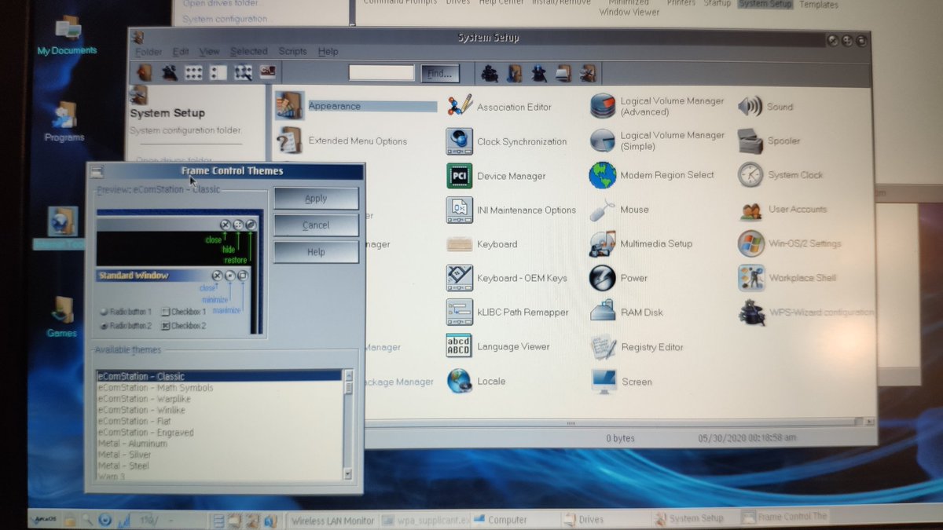The width and height of the screenshot is (943, 530).
Task: Cancel the Frame Control Themes dialog
Action: pyautogui.click(x=316, y=225)
